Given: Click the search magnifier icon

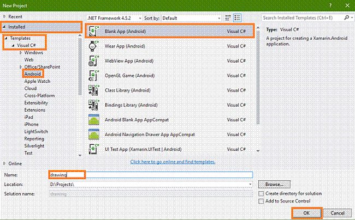Looking at the screenshot, I should tap(346, 17).
